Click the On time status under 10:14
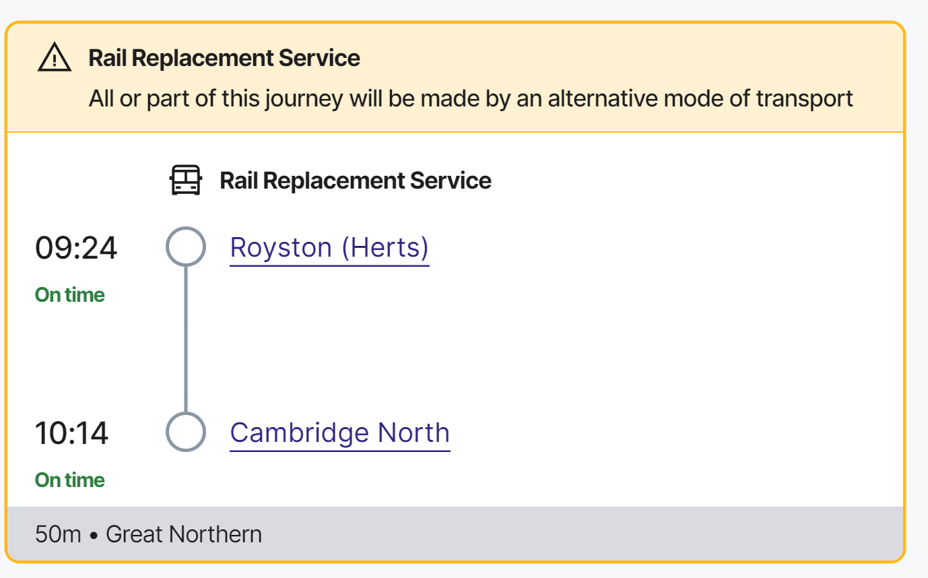The width and height of the screenshot is (928, 578). coord(70,480)
